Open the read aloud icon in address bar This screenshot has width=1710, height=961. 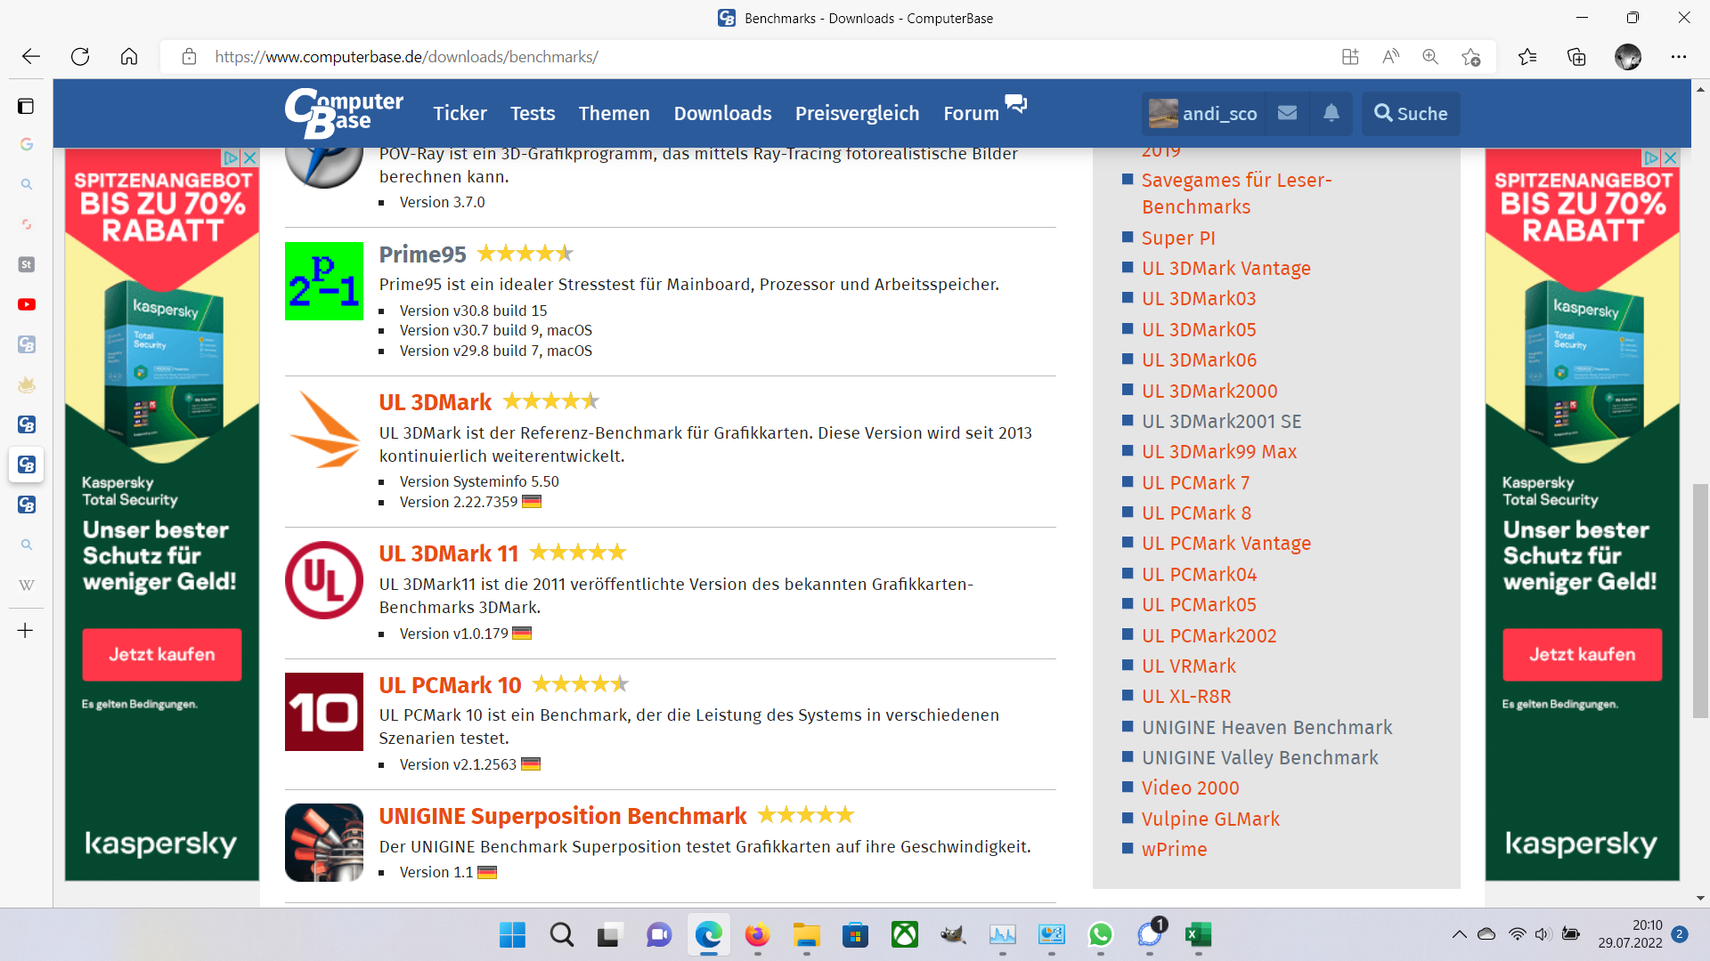tap(1390, 57)
